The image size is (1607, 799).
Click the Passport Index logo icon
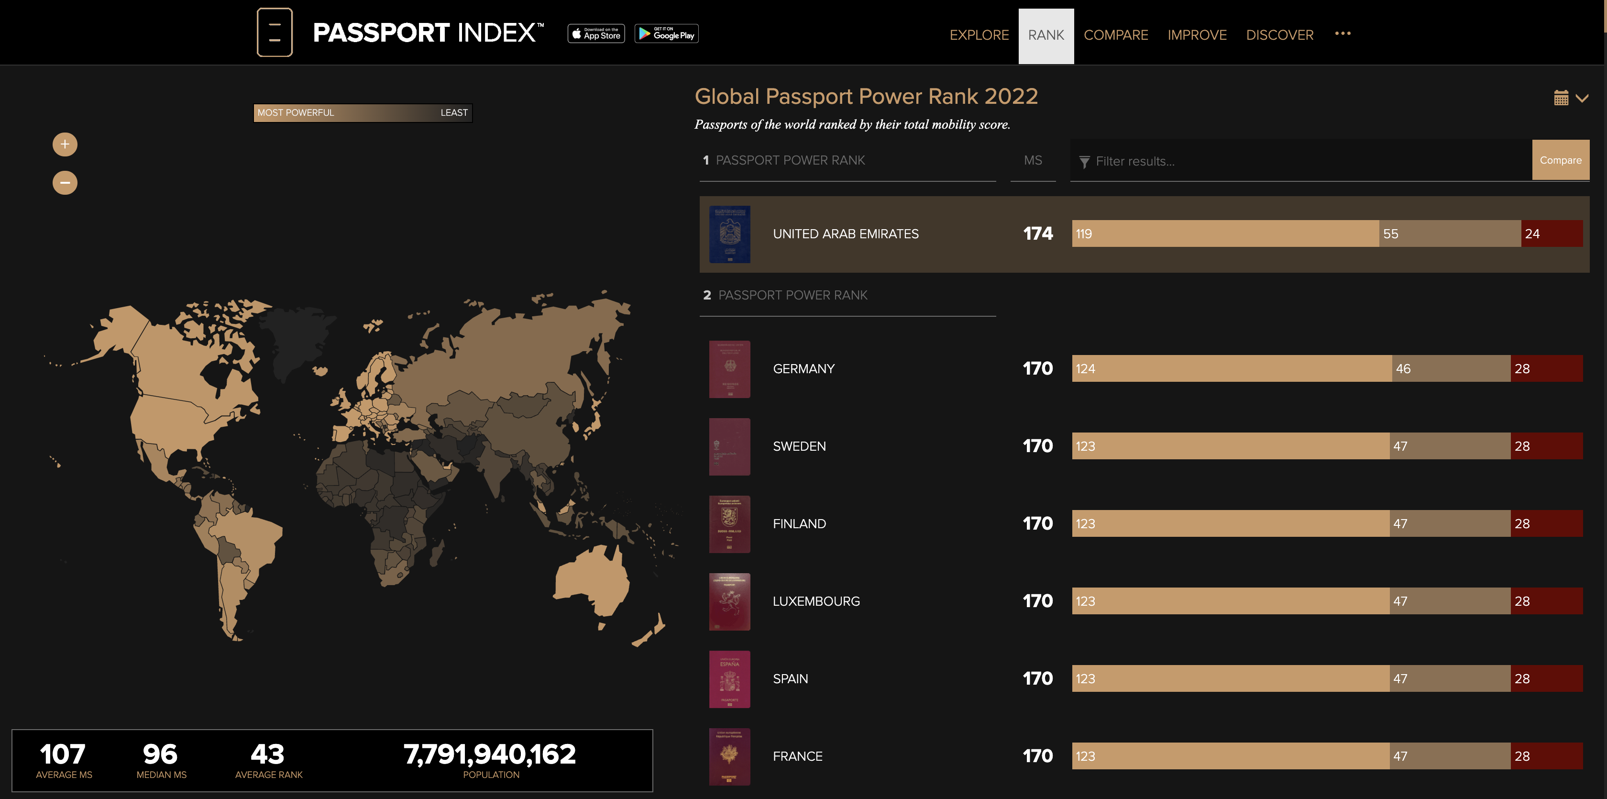(x=275, y=32)
